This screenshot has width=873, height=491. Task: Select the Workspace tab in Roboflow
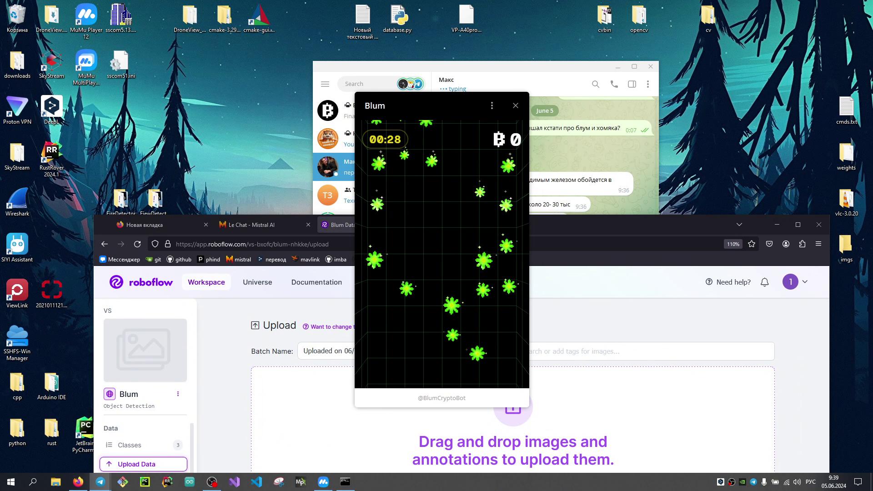(206, 282)
